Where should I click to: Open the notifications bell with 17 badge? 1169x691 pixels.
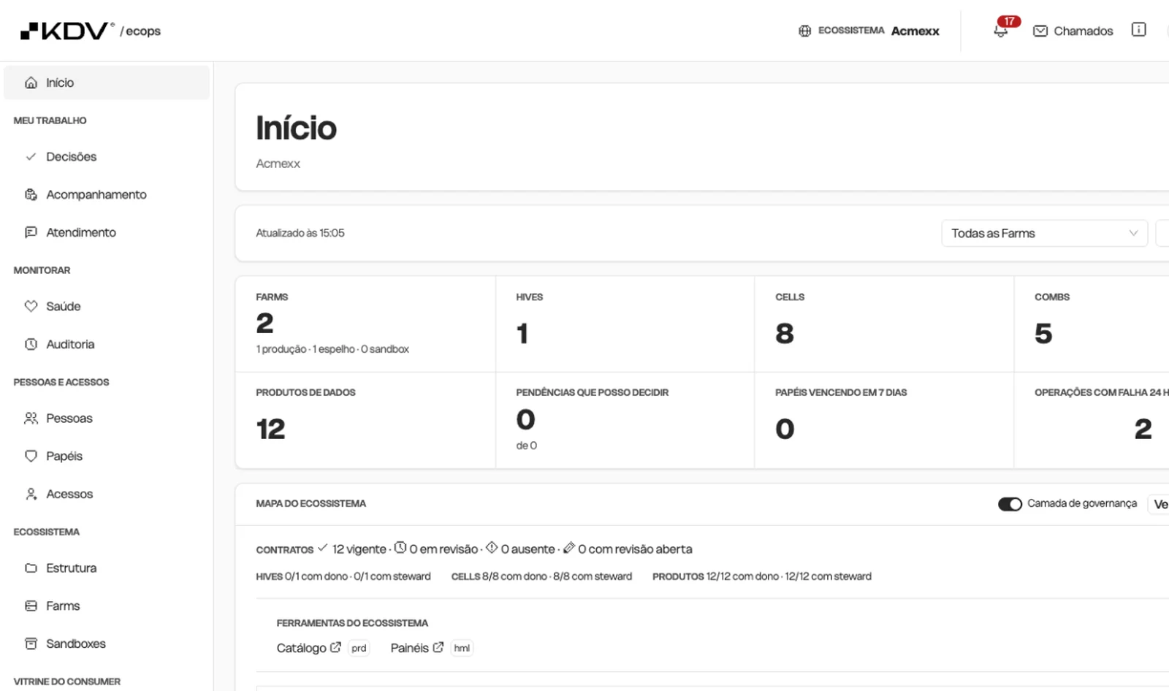[x=1002, y=30]
